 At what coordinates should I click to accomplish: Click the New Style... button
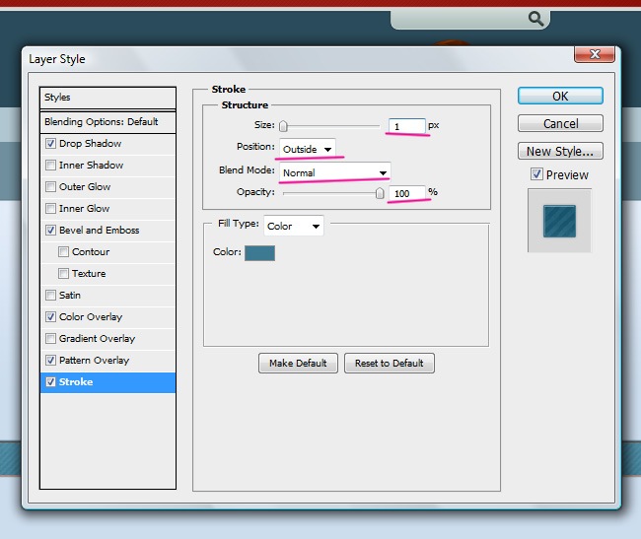[x=560, y=152]
